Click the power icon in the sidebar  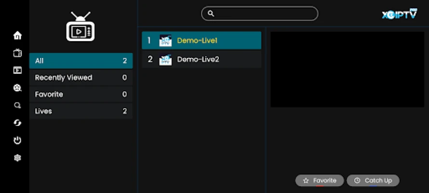(17, 140)
